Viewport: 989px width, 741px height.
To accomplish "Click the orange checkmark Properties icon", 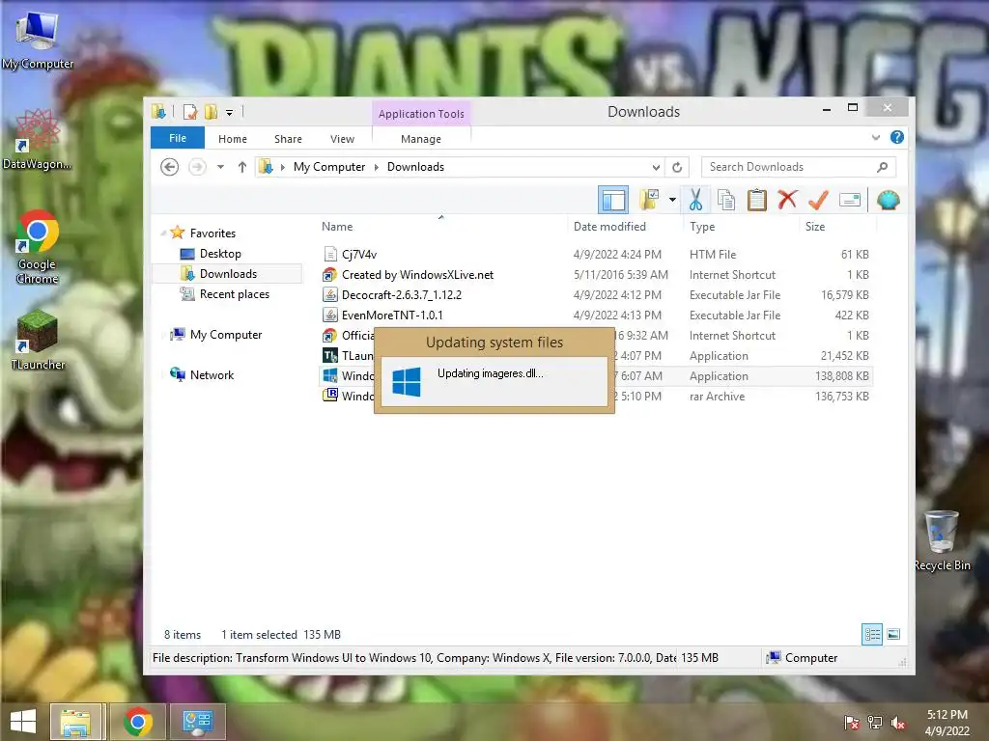I will (818, 201).
